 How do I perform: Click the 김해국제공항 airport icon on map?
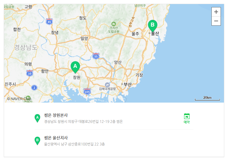(107, 85)
